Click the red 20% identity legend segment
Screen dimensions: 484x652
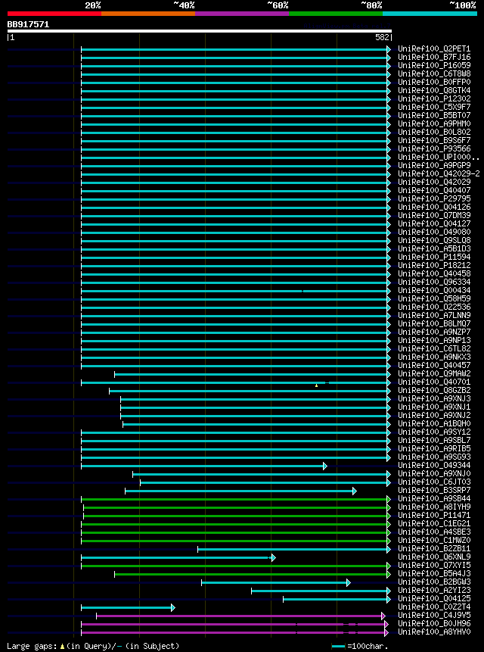coord(54,14)
